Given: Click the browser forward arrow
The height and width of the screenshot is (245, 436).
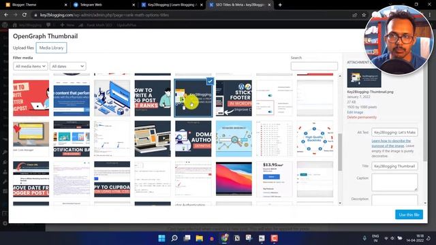Looking at the screenshot, I should click(15, 15).
